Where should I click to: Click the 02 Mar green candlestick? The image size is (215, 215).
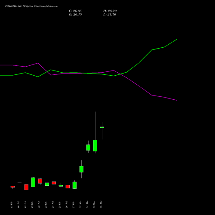pyautogui.click(x=81, y=169)
